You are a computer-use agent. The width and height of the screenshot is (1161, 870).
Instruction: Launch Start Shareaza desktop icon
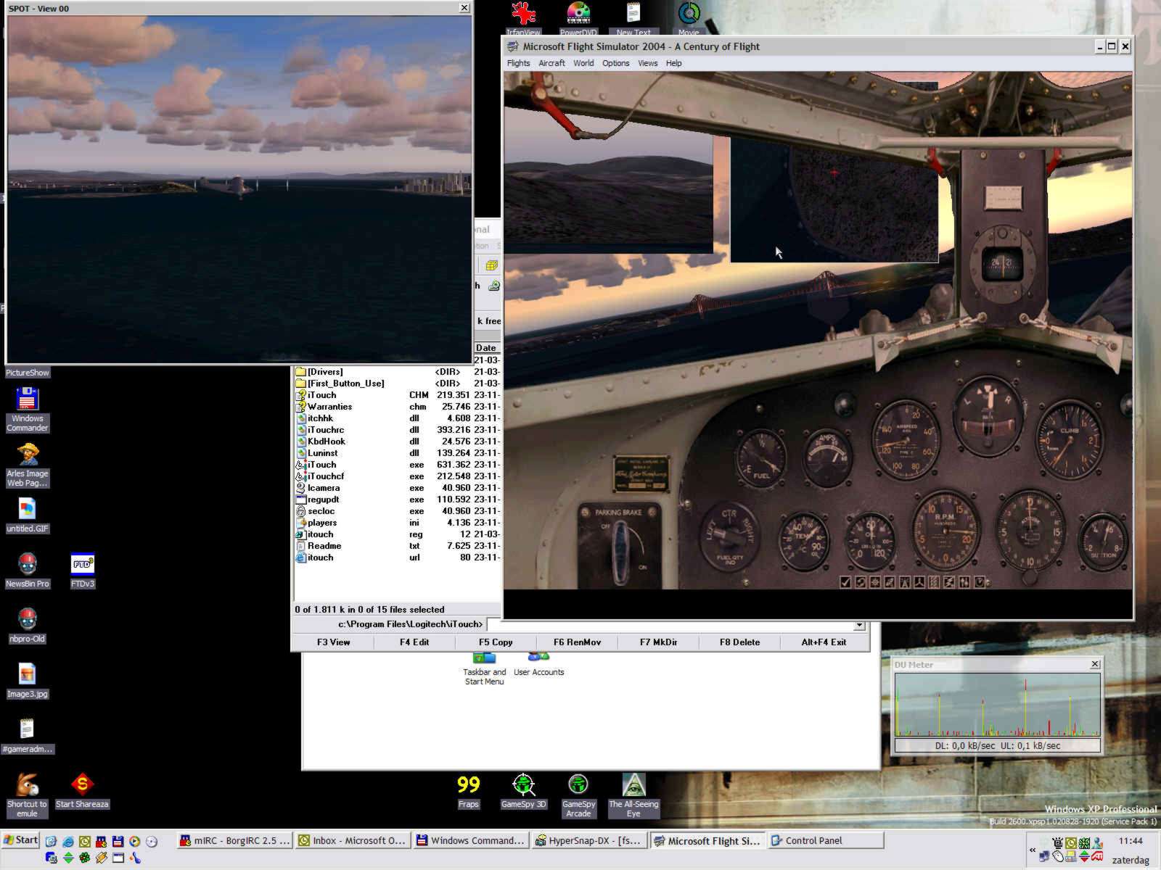pyautogui.click(x=82, y=791)
